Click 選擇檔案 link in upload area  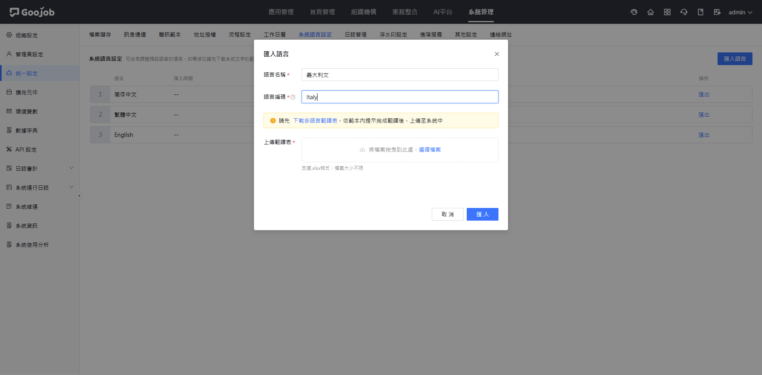[430, 150]
